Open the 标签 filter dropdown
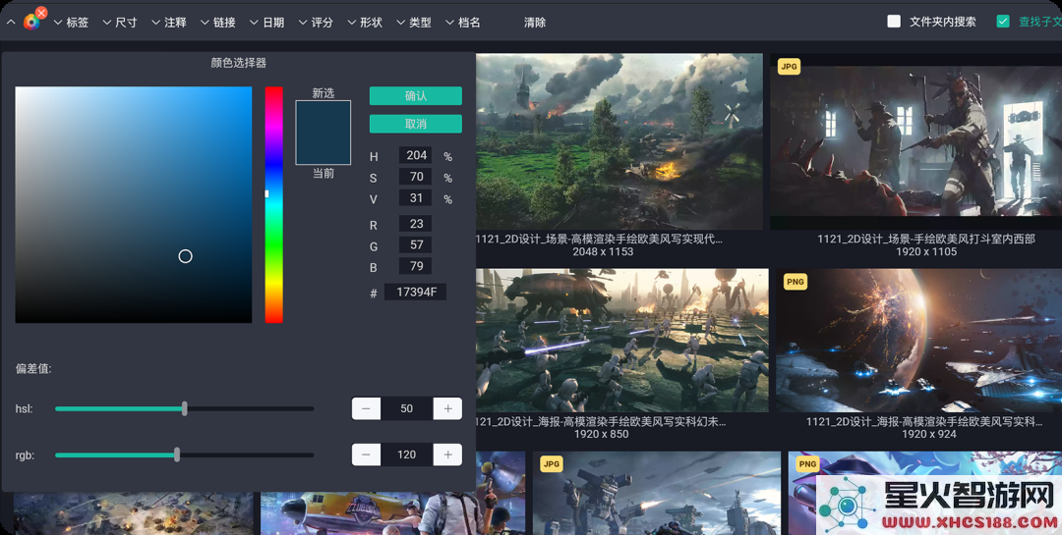 tap(71, 23)
